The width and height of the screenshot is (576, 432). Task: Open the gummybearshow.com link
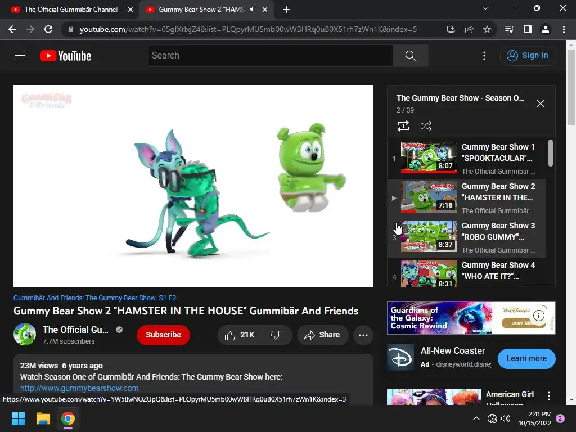point(79,388)
